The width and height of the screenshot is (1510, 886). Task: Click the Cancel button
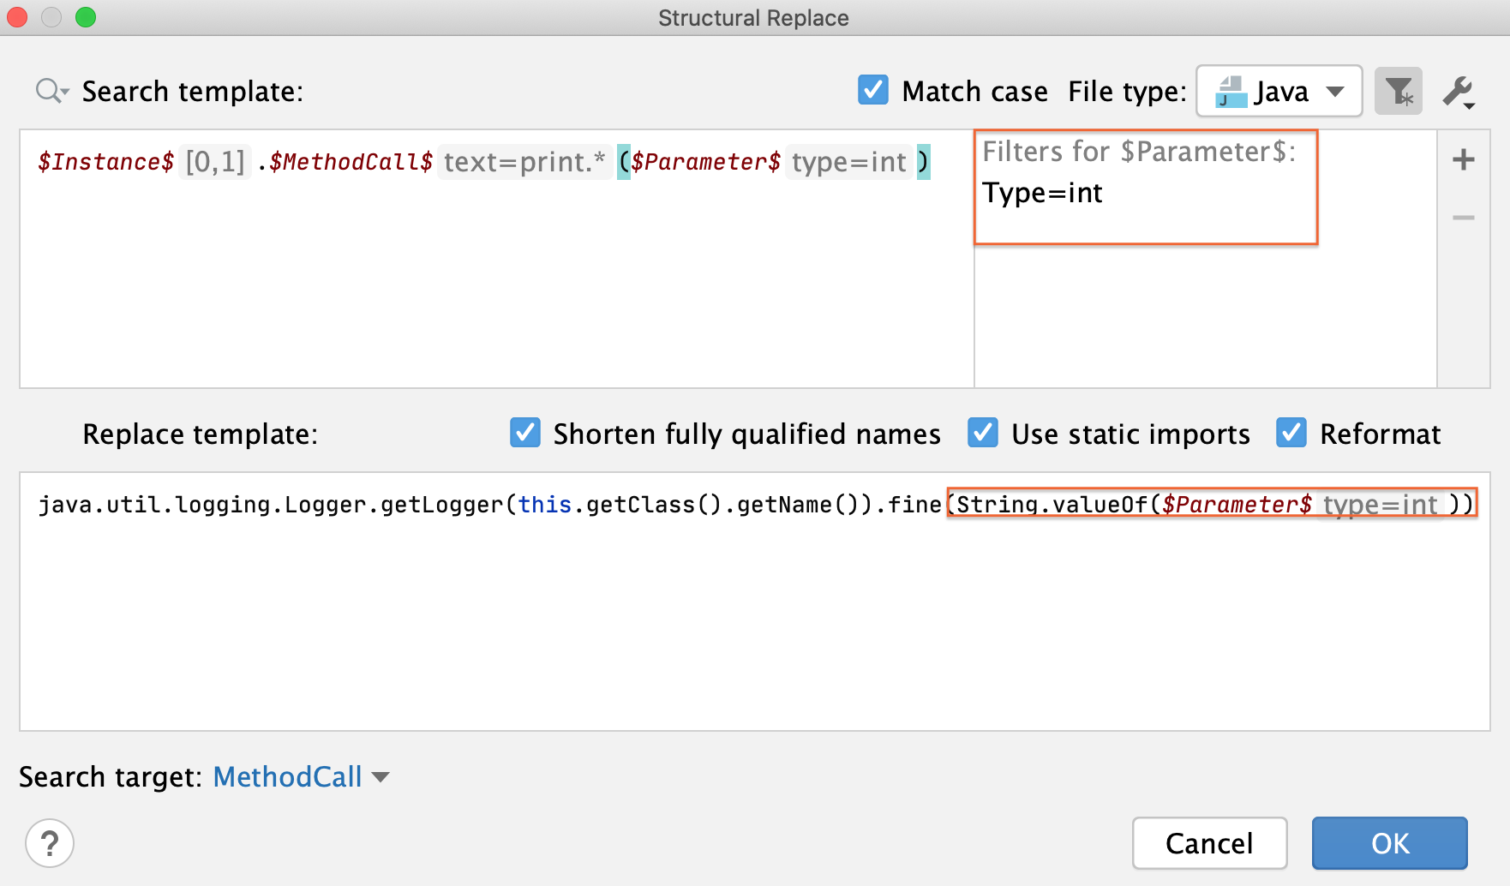coord(1209,843)
